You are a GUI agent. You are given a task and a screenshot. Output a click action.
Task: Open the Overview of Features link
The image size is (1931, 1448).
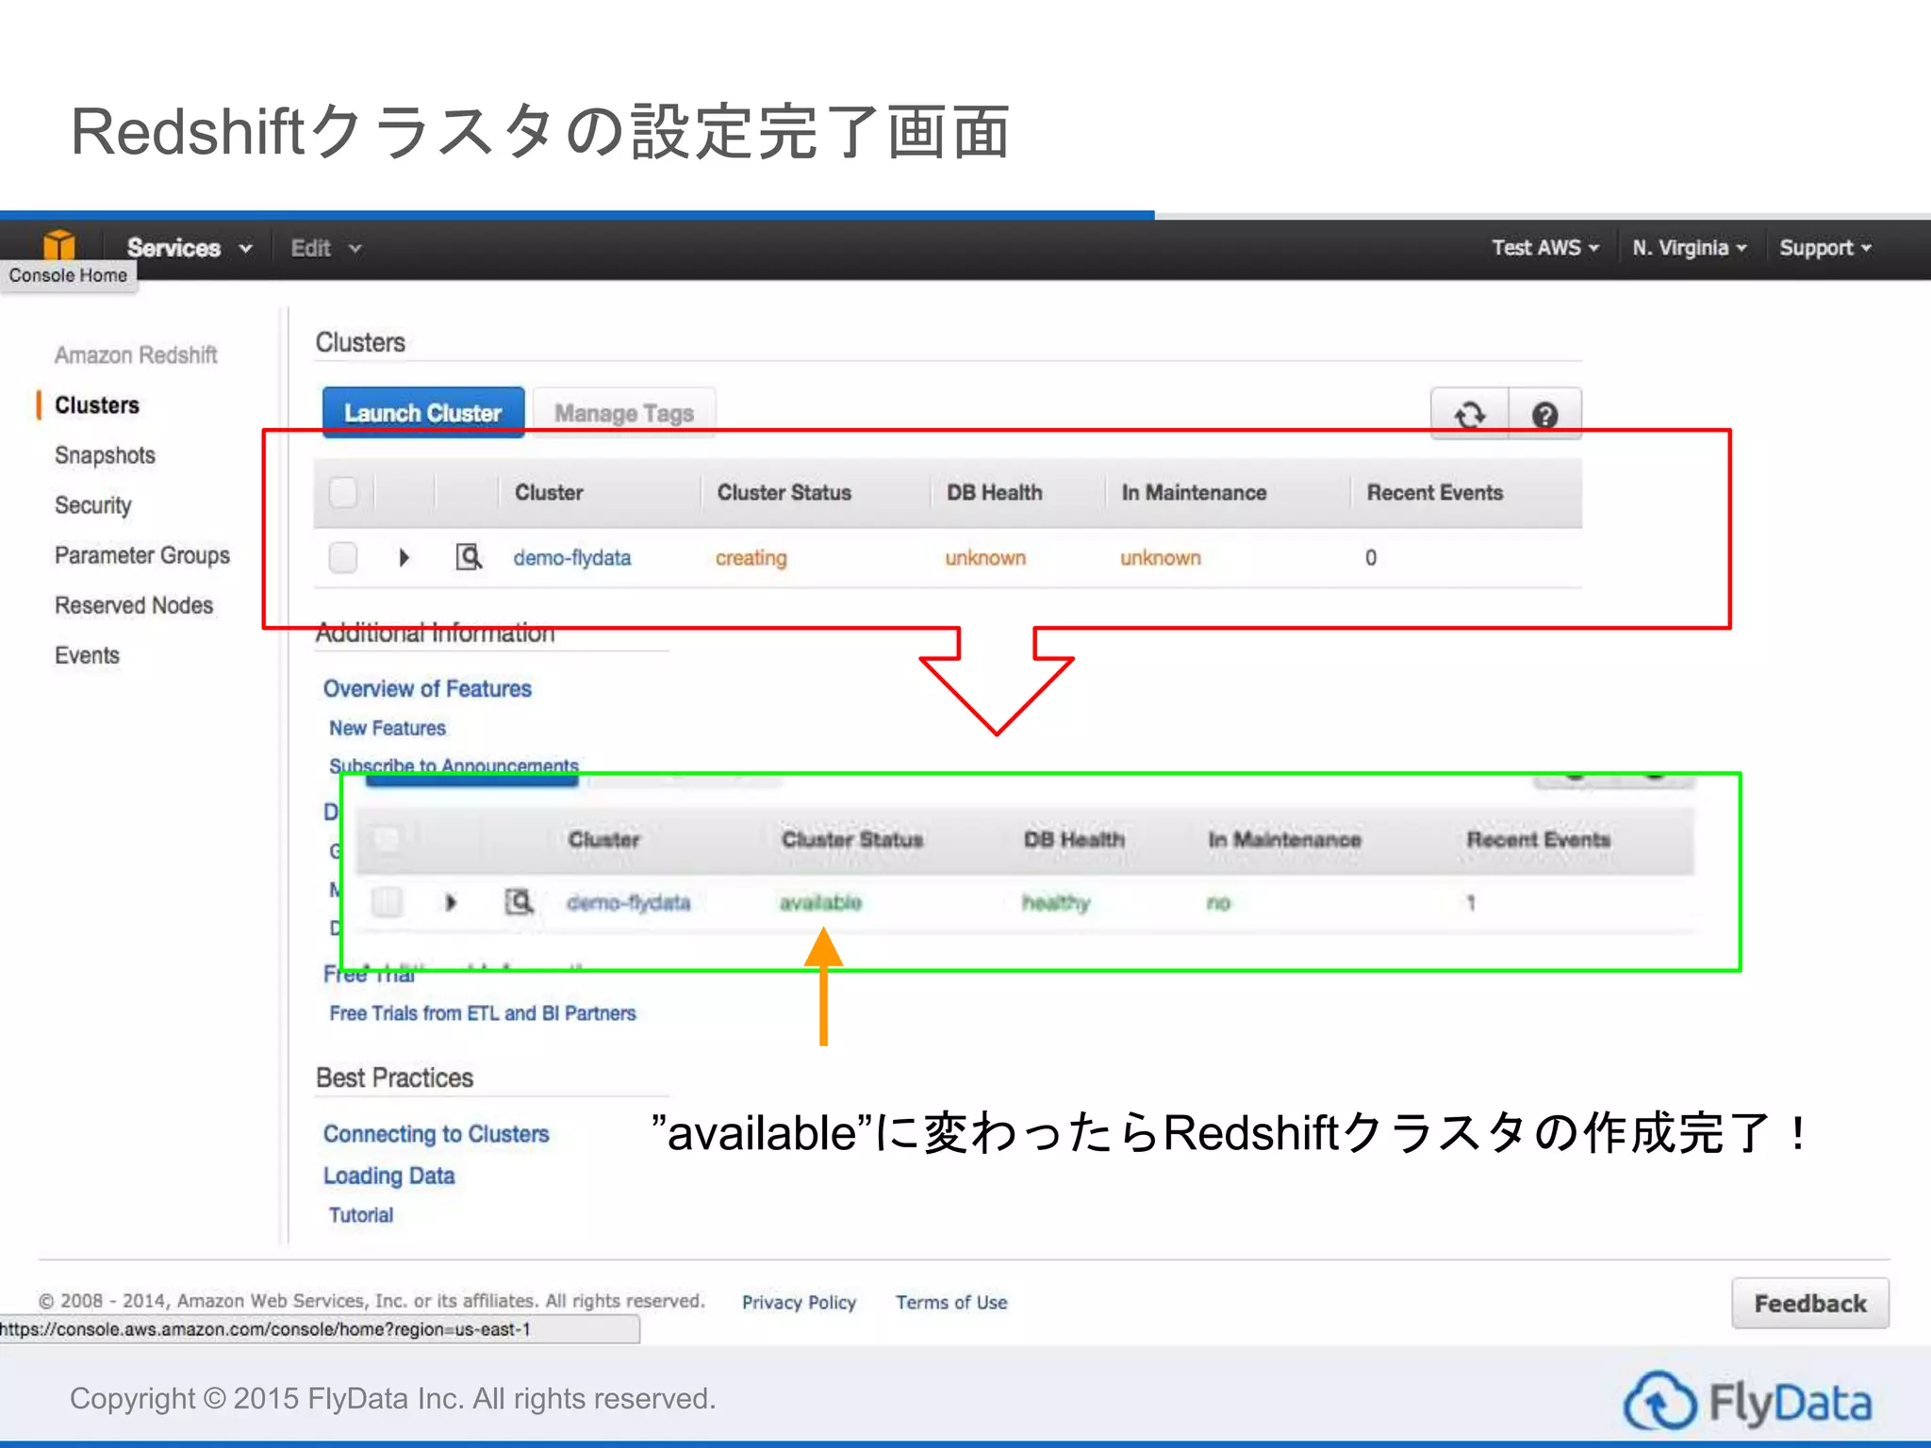[x=427, y=689]
